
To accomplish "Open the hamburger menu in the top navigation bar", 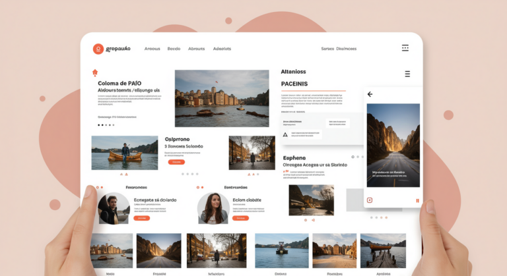I will pos(405,48).
